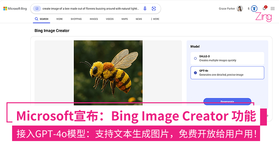Click Grace Parker's profile avatar
The height and width of the screenshot is (155, 279).
(x=240, y=9)
